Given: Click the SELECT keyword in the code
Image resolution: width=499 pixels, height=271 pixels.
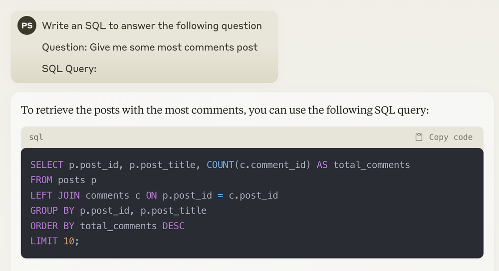Looking at the screenshot, I should (x=47, y=165).
